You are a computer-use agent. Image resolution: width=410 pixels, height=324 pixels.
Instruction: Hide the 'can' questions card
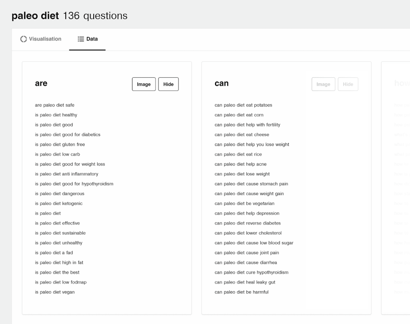click(x=348, y=84)
